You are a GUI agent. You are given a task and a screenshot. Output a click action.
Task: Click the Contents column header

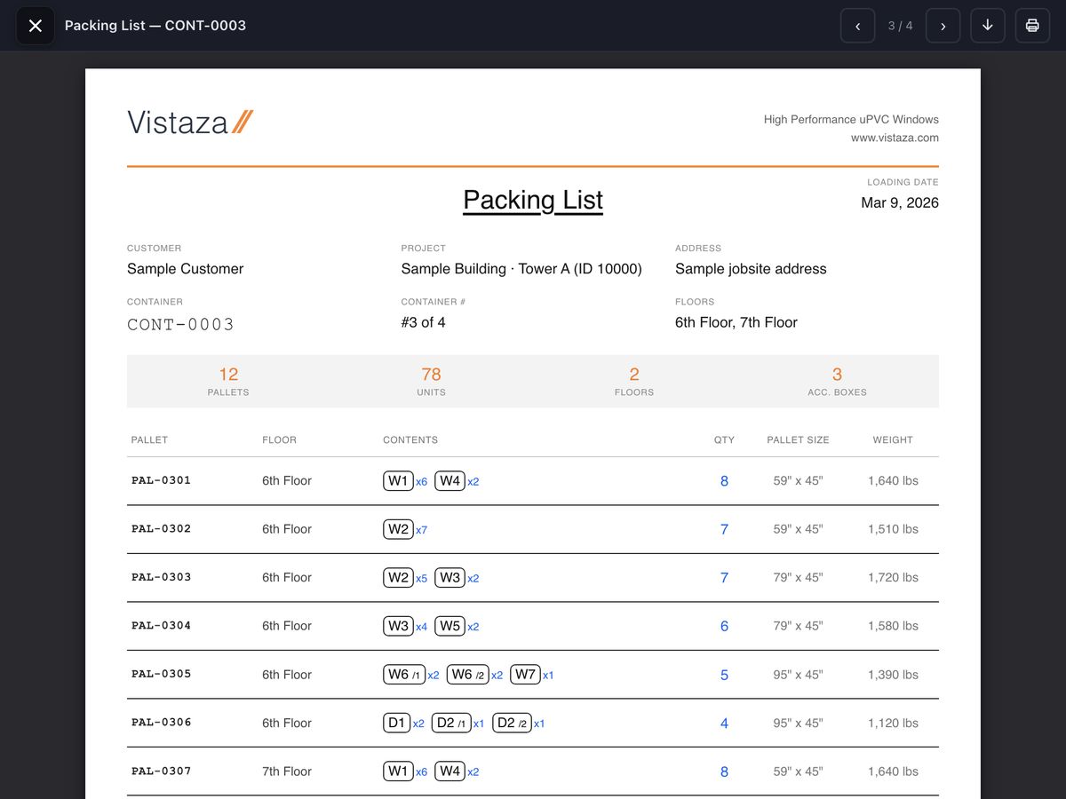[410, 439]
